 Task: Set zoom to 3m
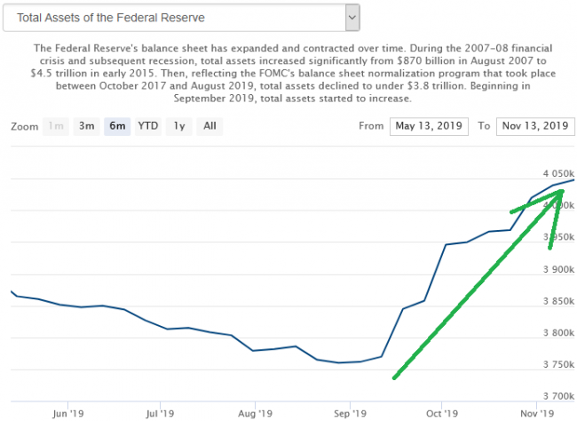(86, 126)
